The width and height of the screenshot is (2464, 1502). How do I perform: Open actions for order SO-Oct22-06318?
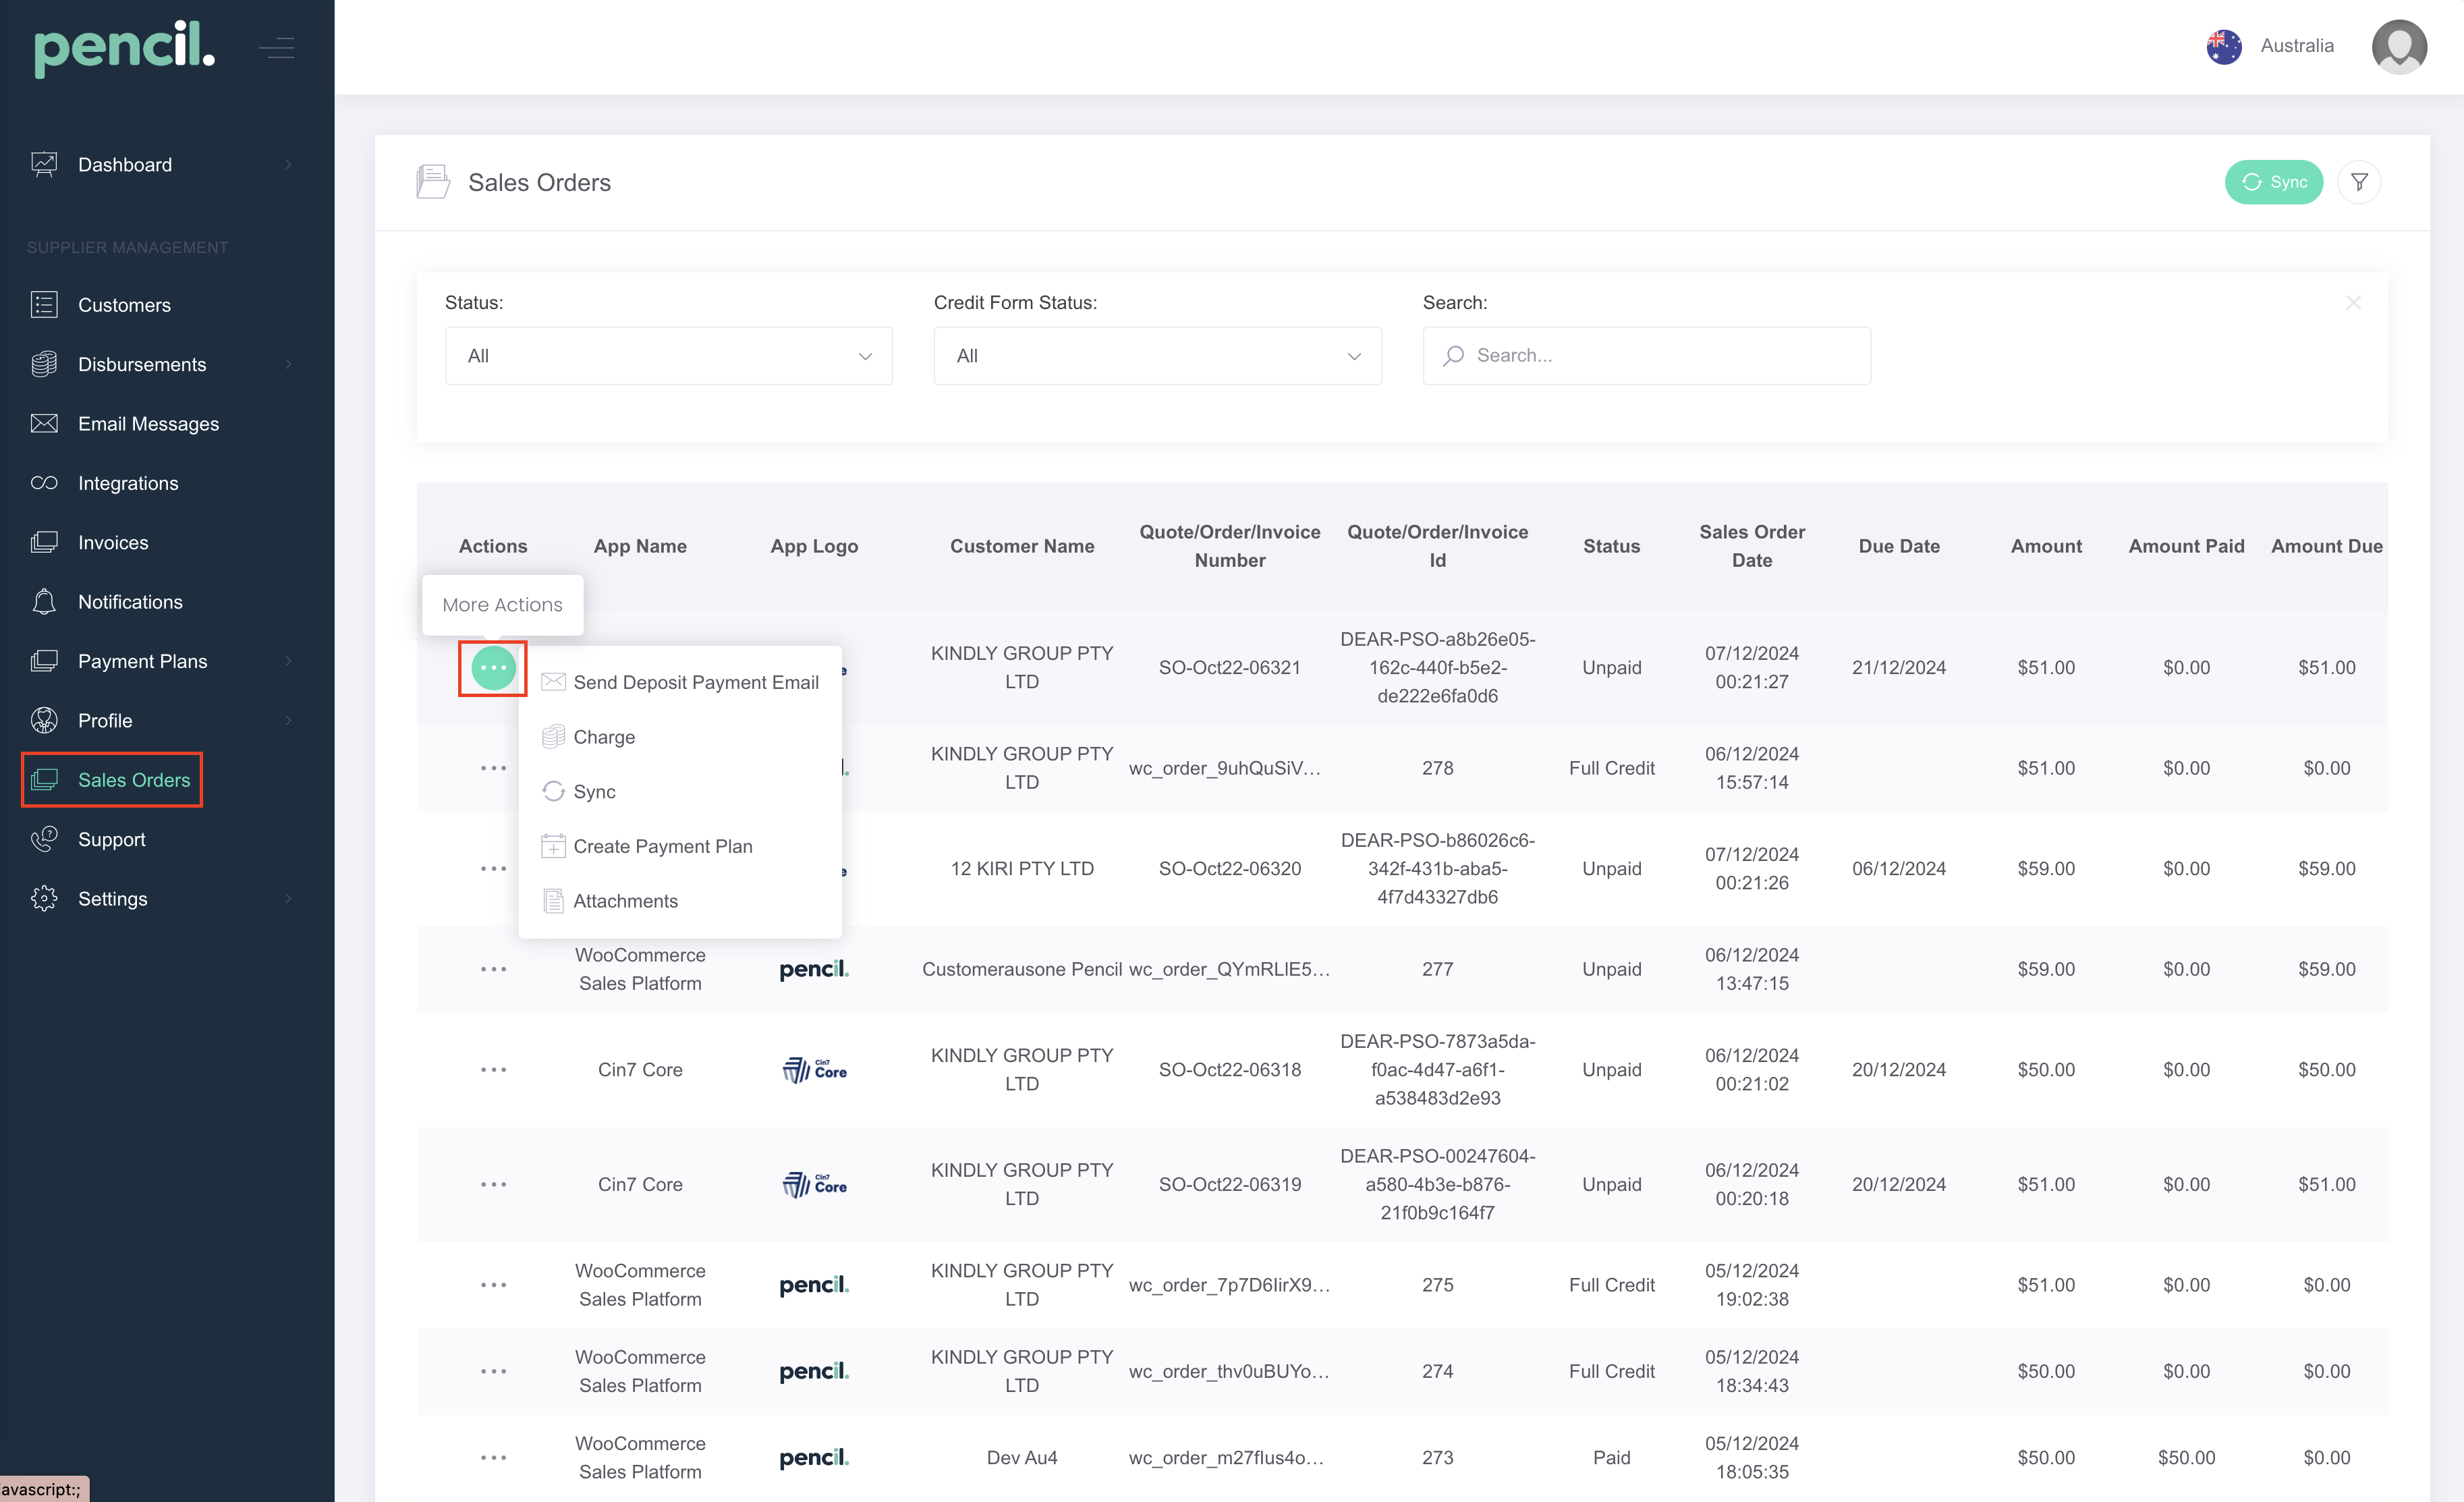click(x=493, y=1069)
